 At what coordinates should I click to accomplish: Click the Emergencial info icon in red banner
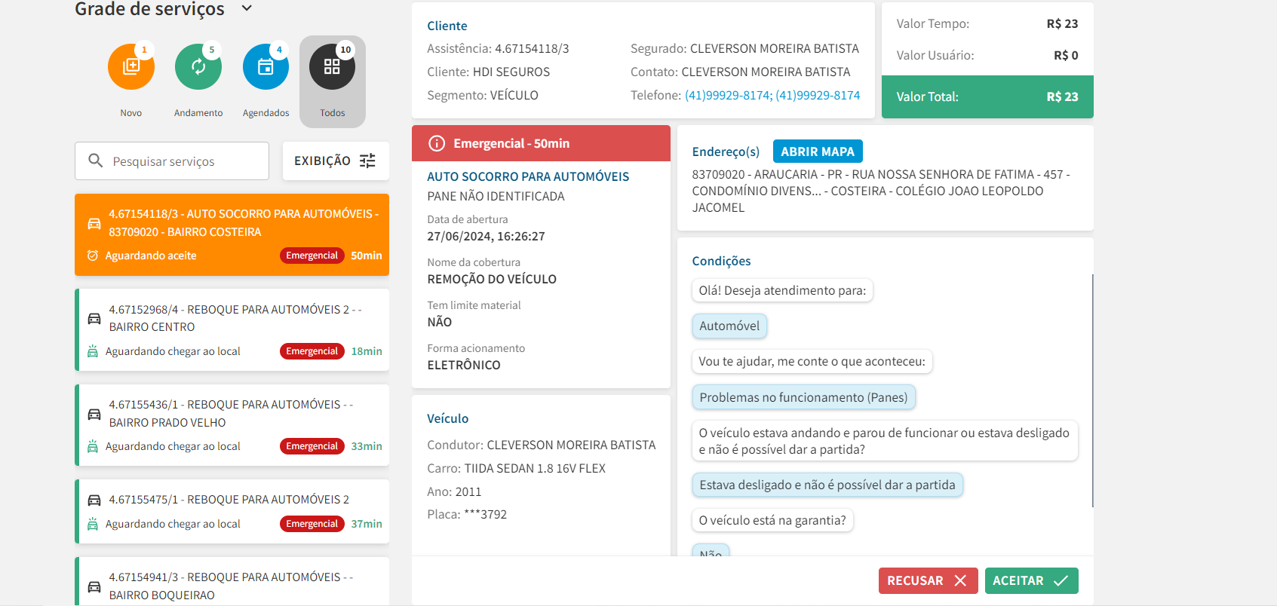[436, 143]
